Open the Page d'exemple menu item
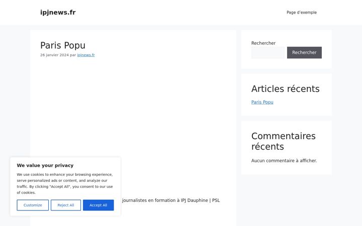This screenshot has width=362, height=226. tap(302, 13)
